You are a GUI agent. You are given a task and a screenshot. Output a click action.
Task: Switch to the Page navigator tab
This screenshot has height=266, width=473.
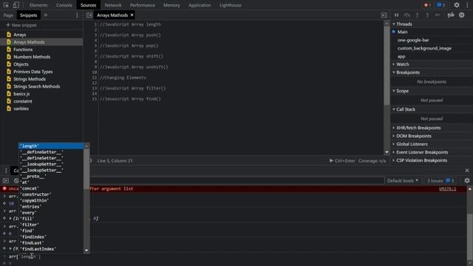[8, 15]
